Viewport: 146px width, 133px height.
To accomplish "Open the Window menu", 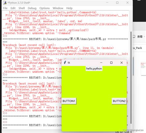I will [x=58, y=8].
